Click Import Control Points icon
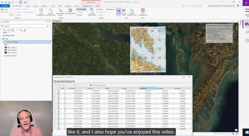249x136 pixels. pos(50,12)
